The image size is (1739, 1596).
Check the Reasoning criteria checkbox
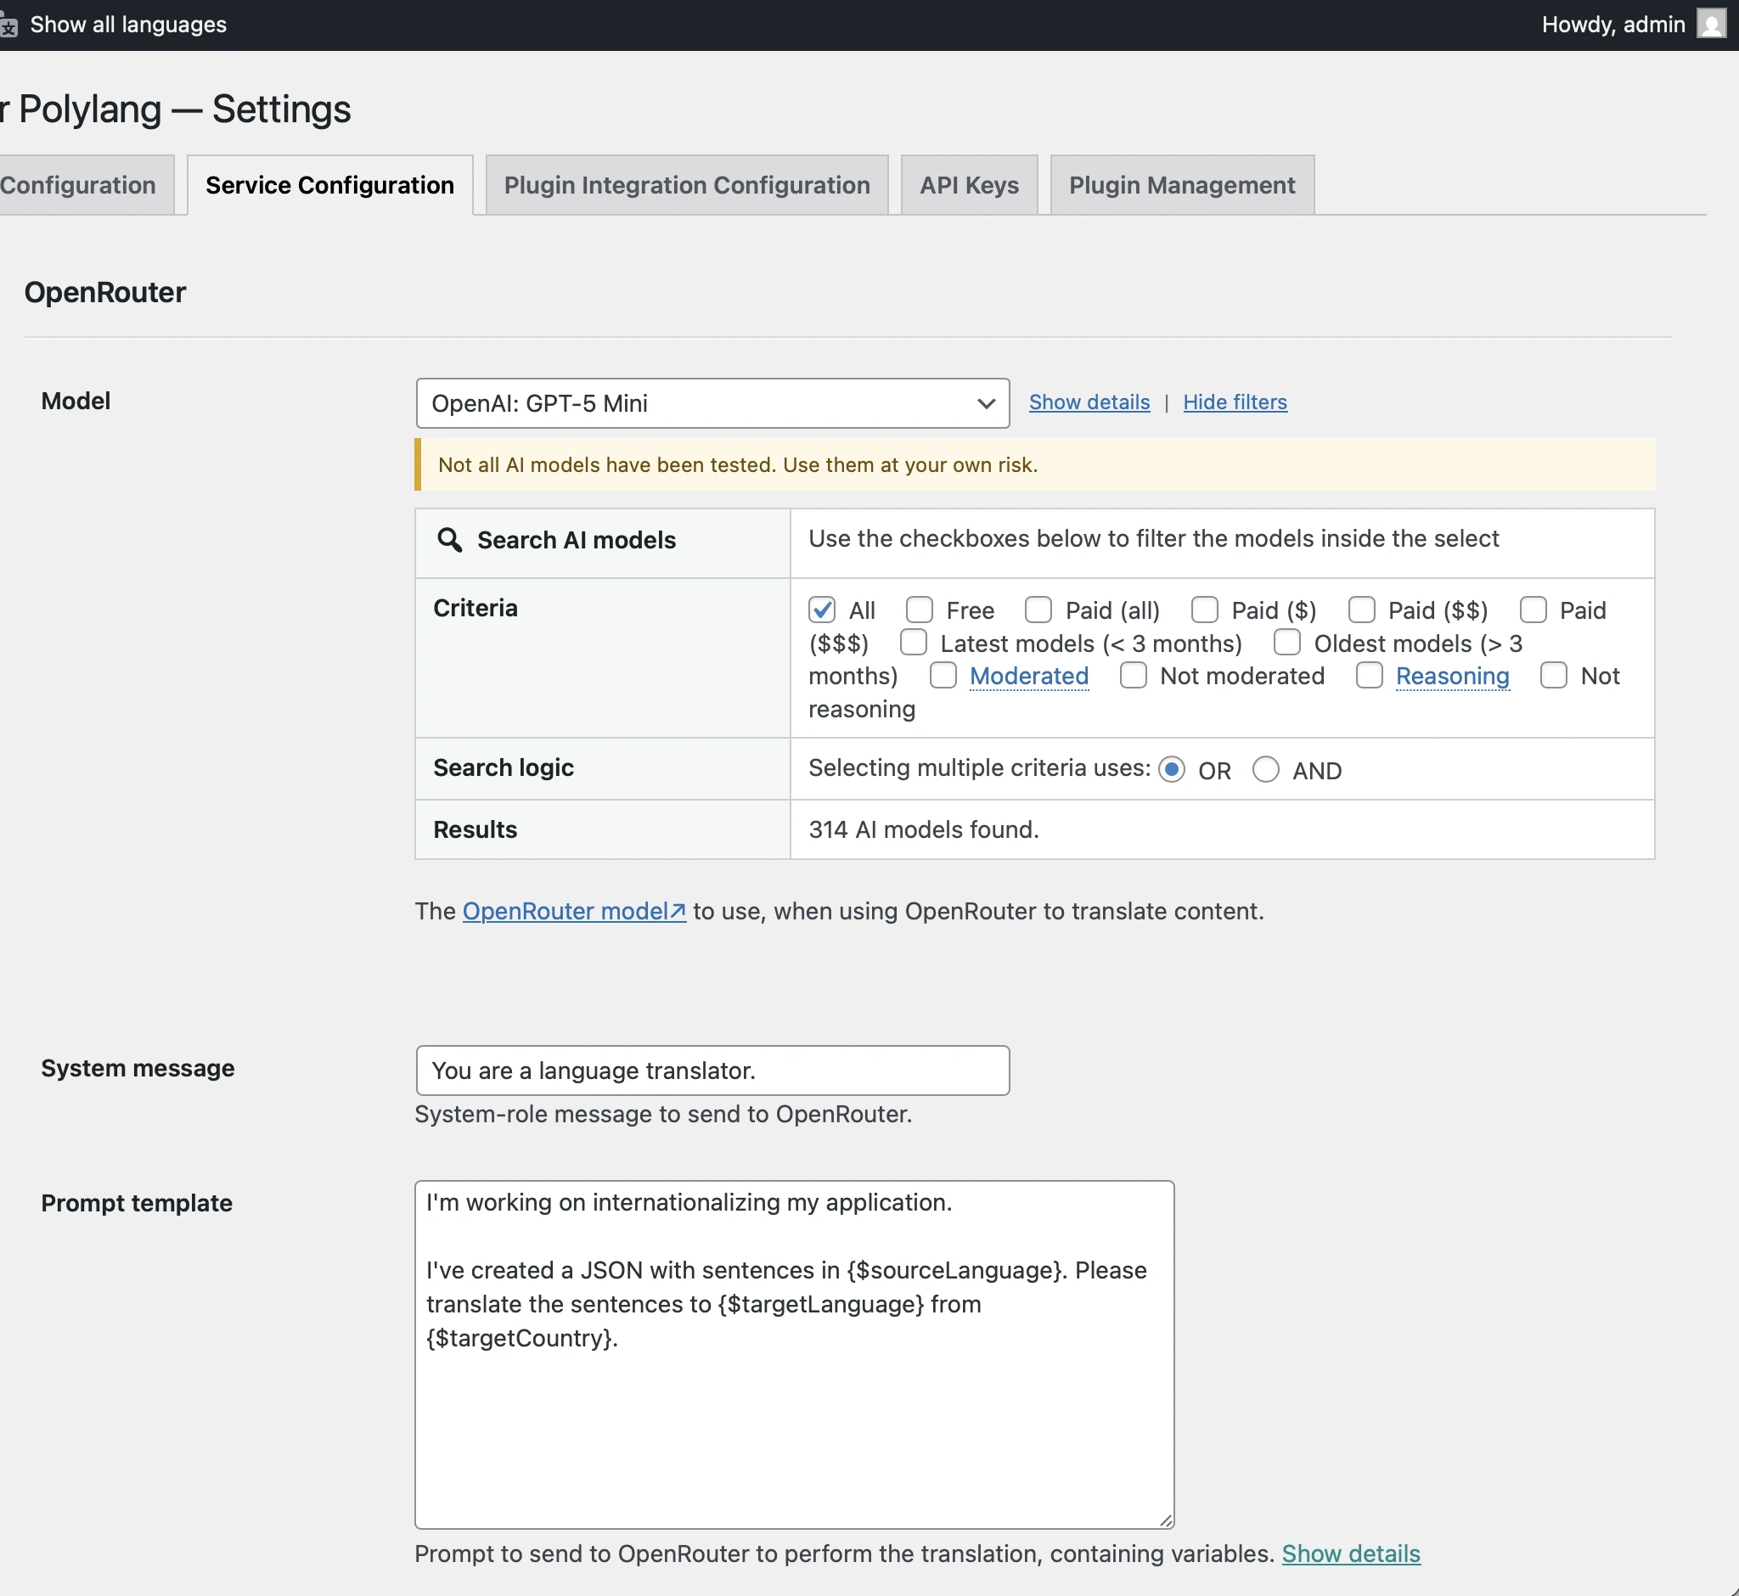point(1369,676)
